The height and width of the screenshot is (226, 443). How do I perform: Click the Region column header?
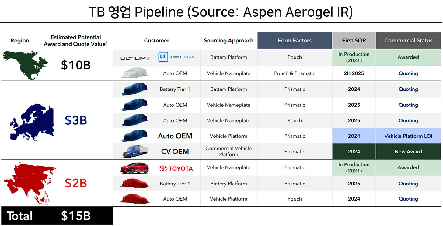[20, 41]
